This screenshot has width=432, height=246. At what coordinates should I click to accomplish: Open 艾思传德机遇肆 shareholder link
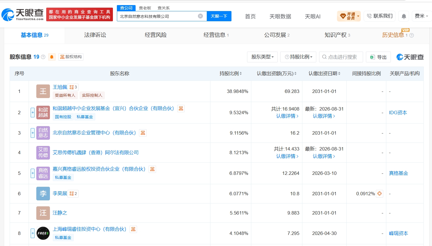tap(96, 152)
